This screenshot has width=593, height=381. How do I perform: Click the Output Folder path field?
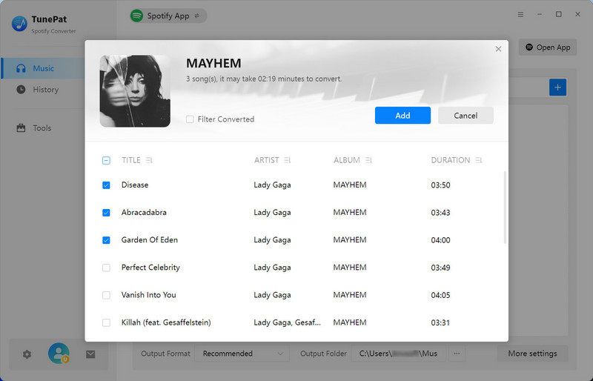click(x=399, y=354)
